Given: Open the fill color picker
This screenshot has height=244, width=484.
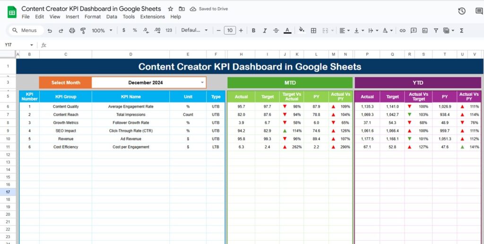Looking at the screenshot, I should coord(302,30).
